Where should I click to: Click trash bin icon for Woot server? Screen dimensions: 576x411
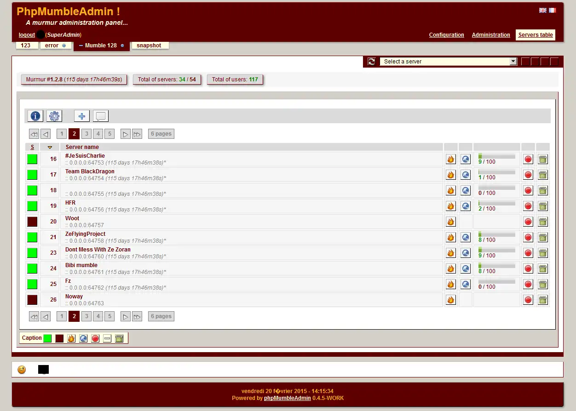pos(543,222)
